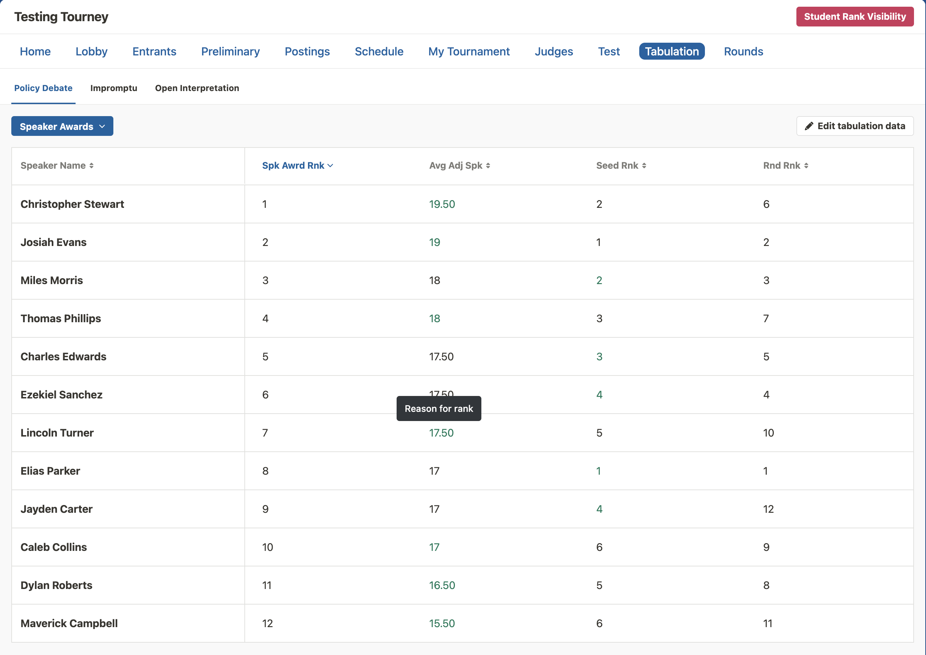
Task: Select the Josiah Evans name cell
Action: tap(128, 242)
